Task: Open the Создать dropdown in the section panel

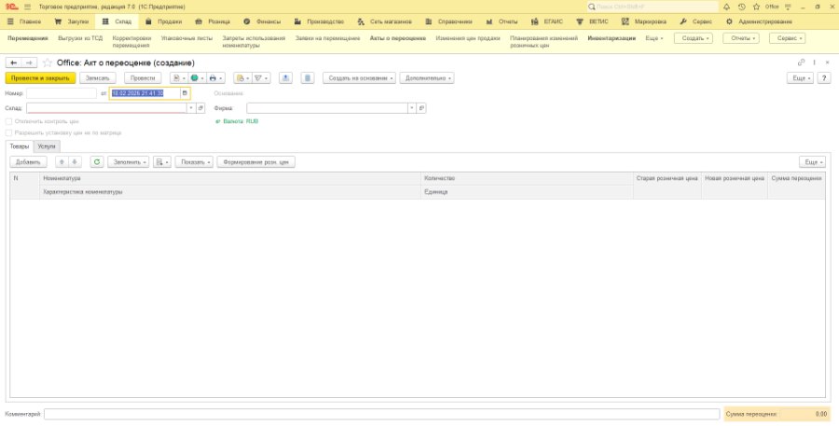Action: [694, 38]
